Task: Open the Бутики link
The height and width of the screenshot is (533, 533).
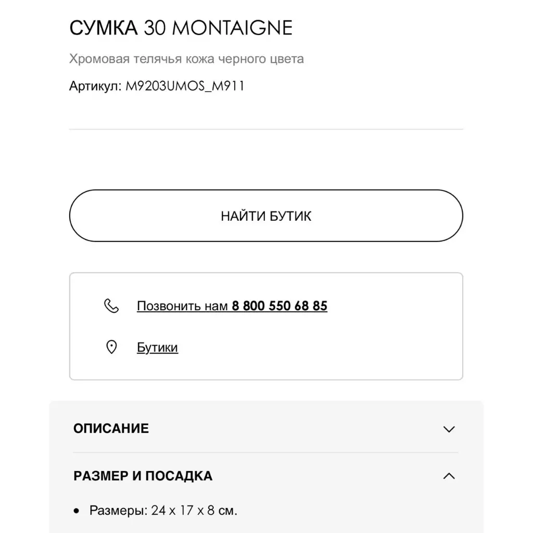Action: 157,347
